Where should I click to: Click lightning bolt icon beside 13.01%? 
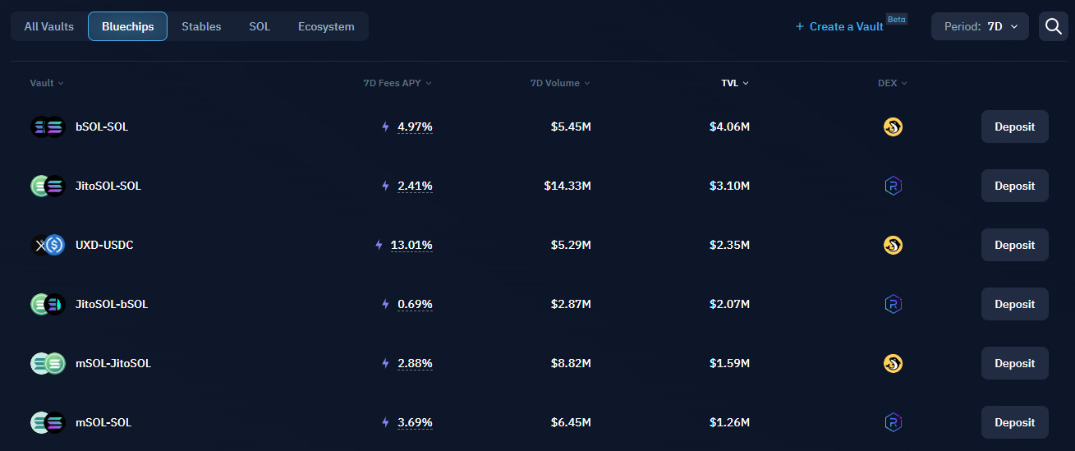click(379, 246)
